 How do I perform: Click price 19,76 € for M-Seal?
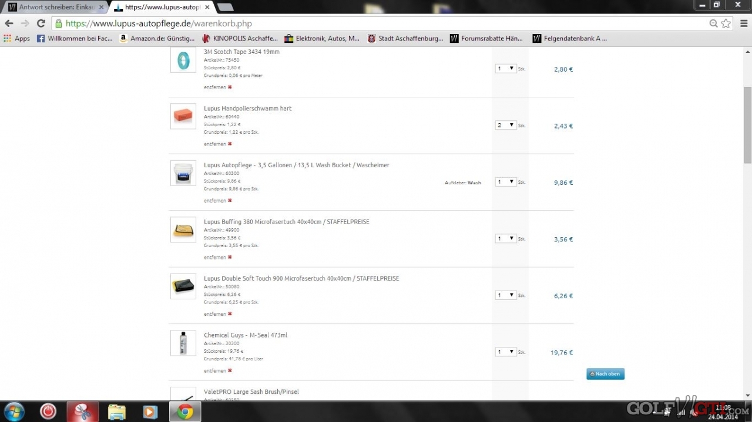pos(562,353)
